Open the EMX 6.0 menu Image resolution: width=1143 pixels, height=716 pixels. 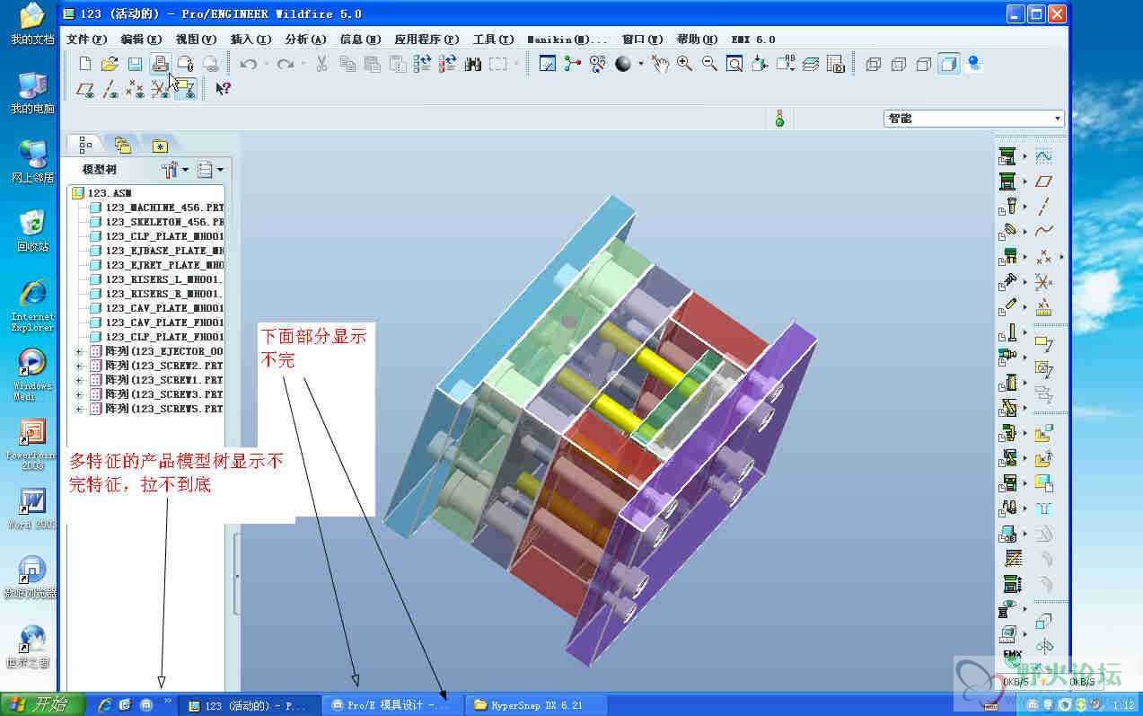pos(753,40)
